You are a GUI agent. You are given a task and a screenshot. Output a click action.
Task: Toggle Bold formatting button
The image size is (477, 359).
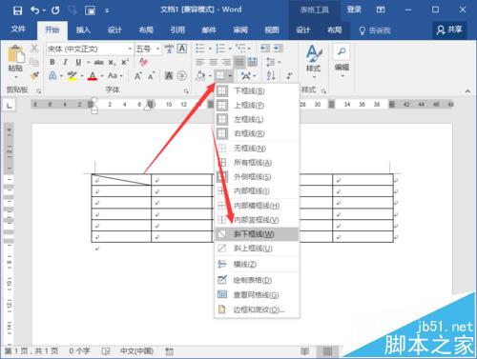coord(52,62)
